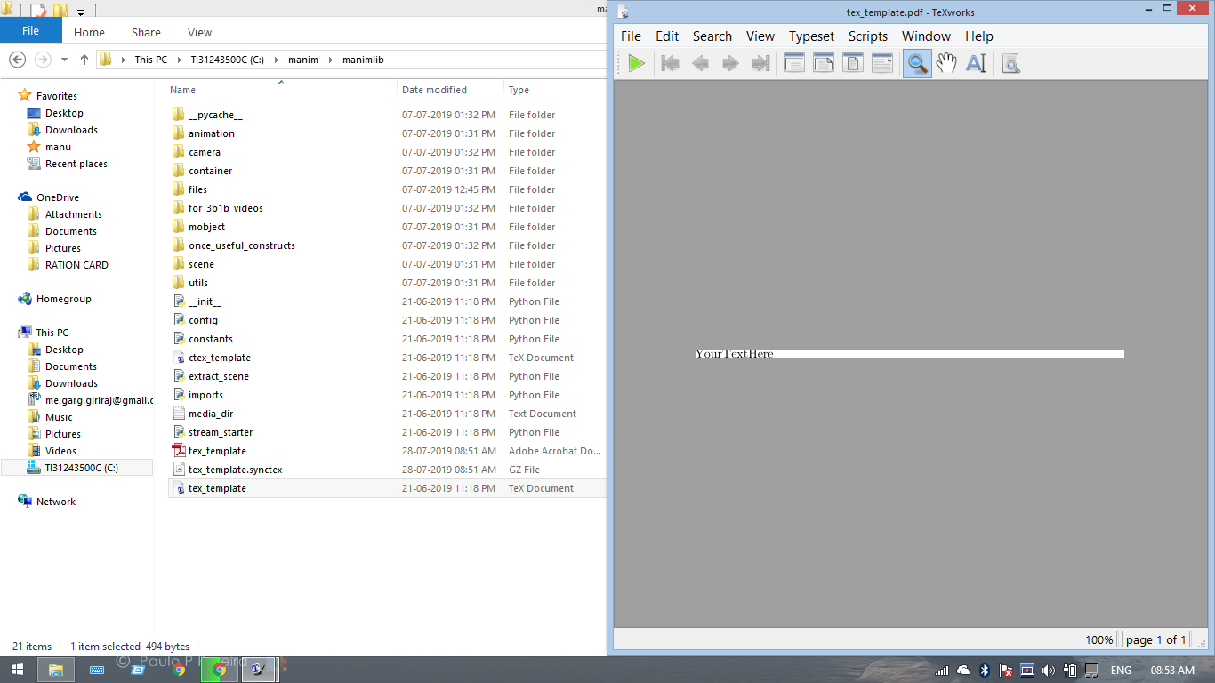Click Explorer back navigation arrow

pos(17,60)
